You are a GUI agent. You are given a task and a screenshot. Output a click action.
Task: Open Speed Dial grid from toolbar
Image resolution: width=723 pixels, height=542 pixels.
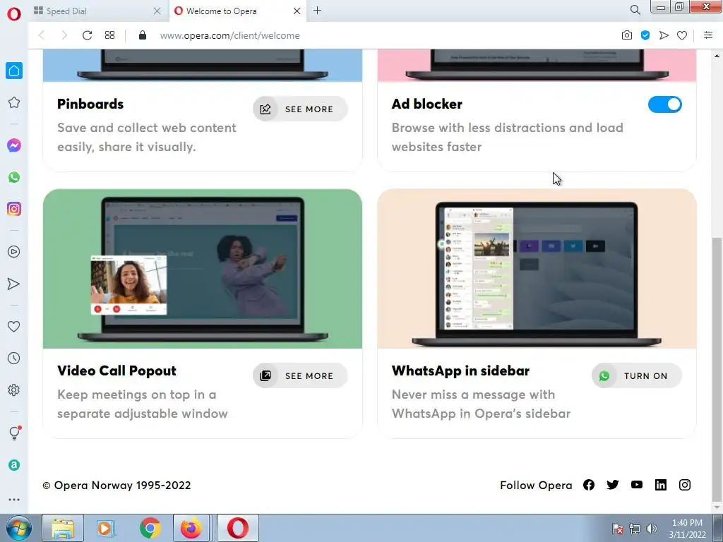(x=109, y=35)
